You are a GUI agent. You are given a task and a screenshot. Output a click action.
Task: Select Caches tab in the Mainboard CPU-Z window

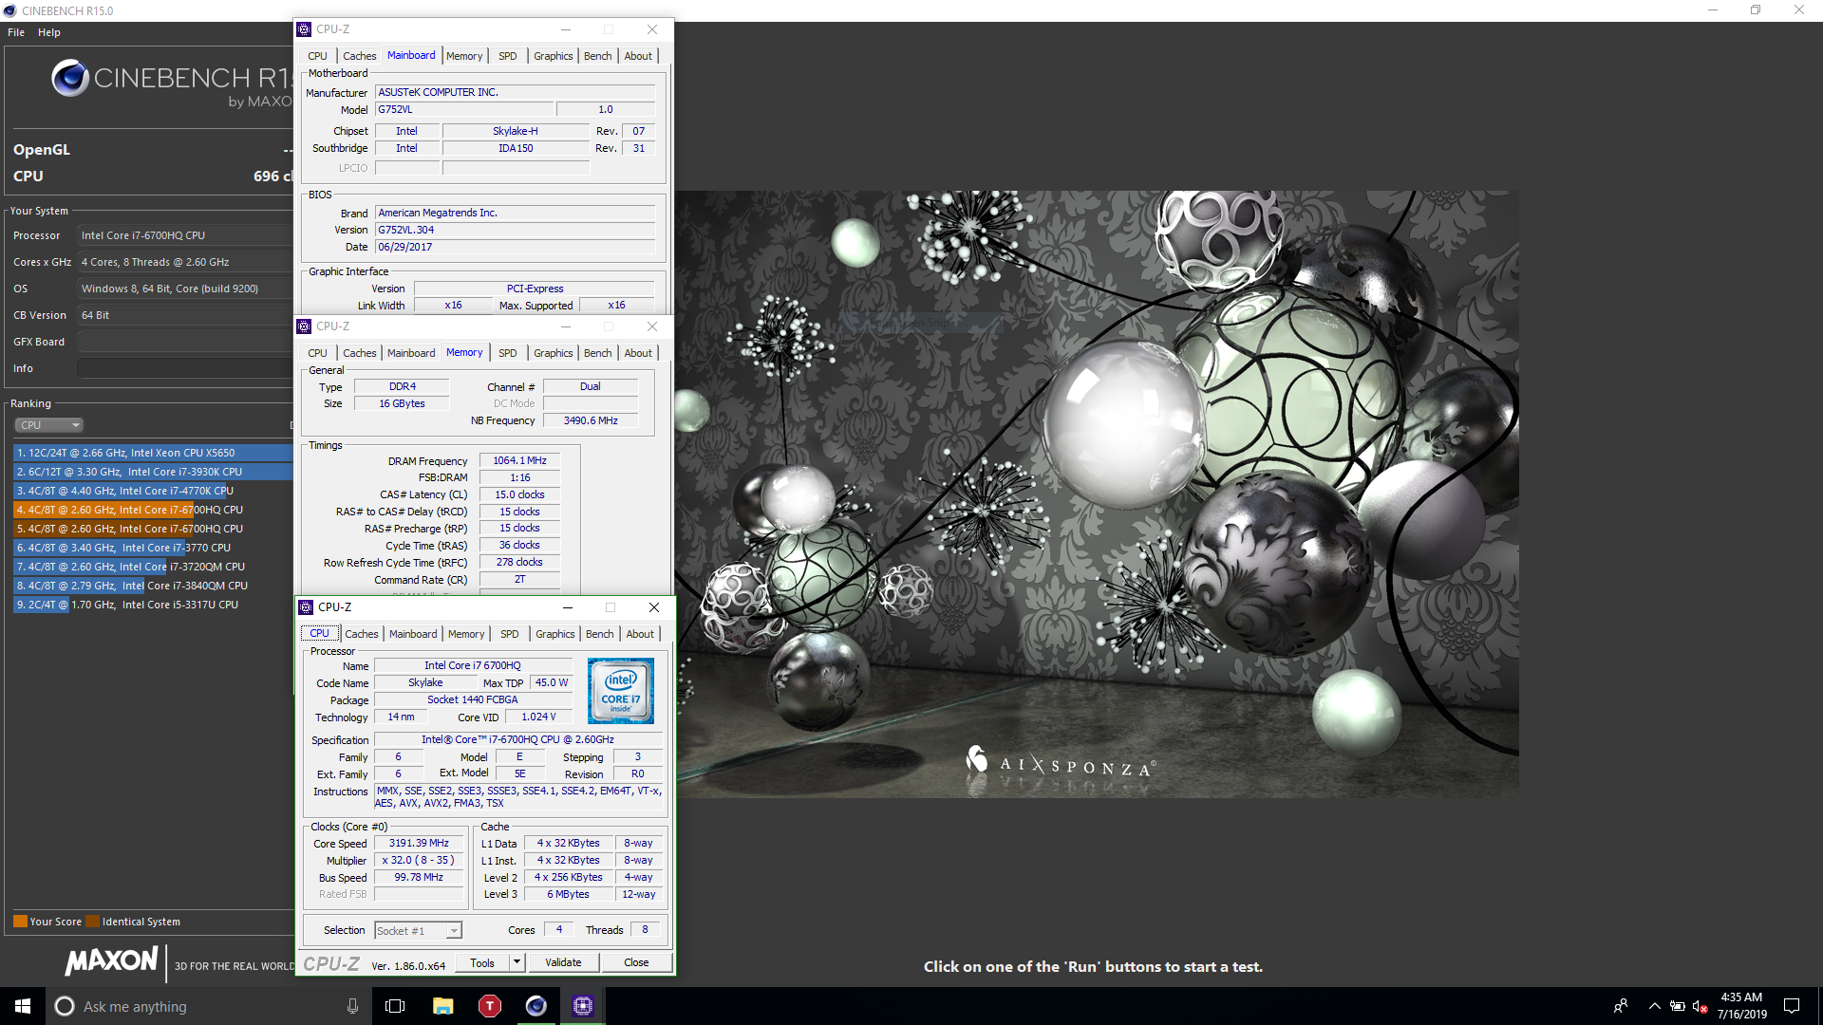pyautogui.click(x=360, y=56)
